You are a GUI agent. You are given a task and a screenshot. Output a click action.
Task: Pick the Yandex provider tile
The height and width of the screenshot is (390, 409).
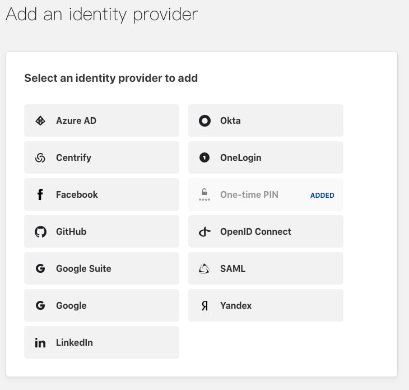click(266, 305)
